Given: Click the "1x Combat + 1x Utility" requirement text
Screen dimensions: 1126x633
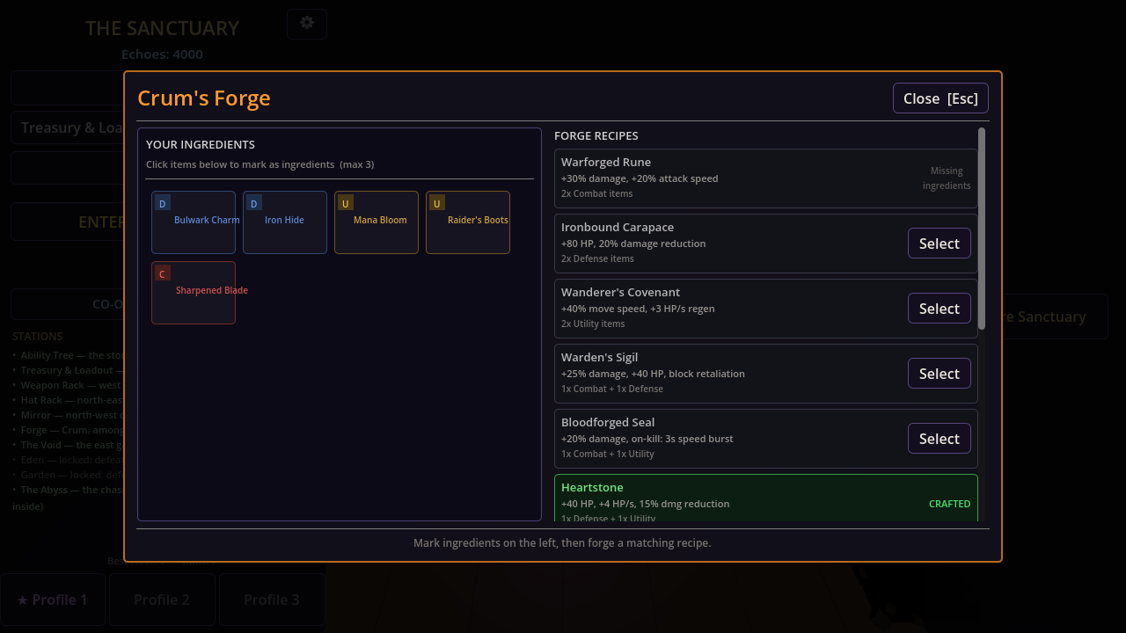Looking at the screenshot, I should click(x=608, y=454).
